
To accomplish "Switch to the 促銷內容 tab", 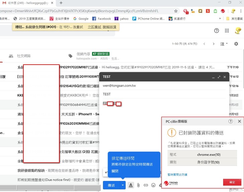I will click(83, 54).
